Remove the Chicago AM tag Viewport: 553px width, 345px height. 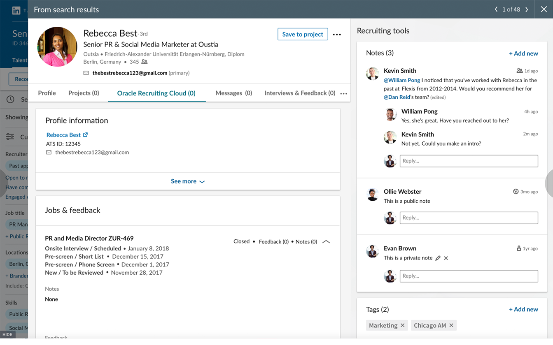click(x=451, y=325)
